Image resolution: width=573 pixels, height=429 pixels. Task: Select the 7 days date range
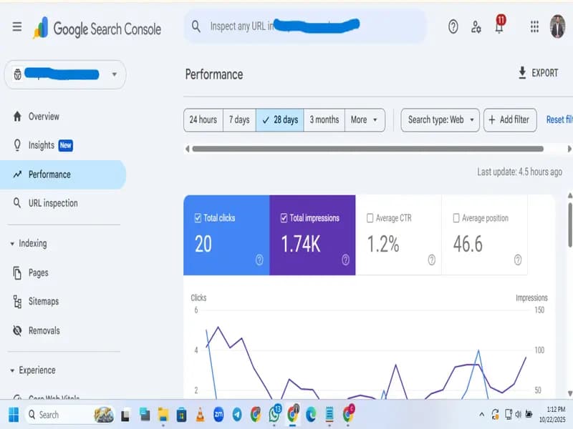pos(239,119)
